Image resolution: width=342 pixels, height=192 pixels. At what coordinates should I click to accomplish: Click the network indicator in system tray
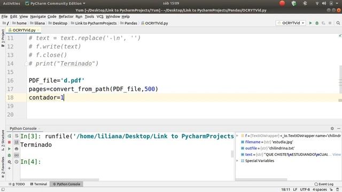[x=317, y=3]
